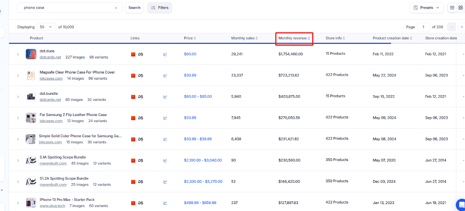Switch to grid view layout
465x211 pixels.
pos(461,8)
